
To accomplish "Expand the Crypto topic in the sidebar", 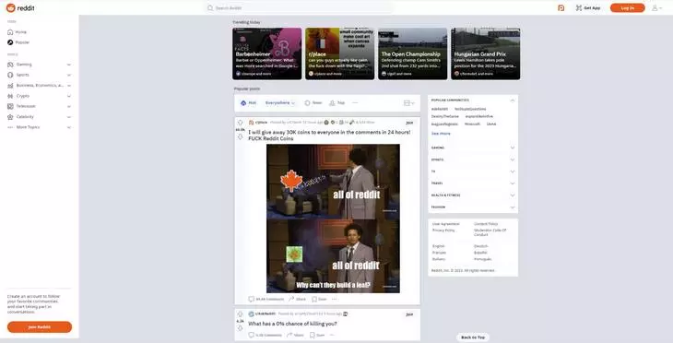I will [x=68, y=96].
